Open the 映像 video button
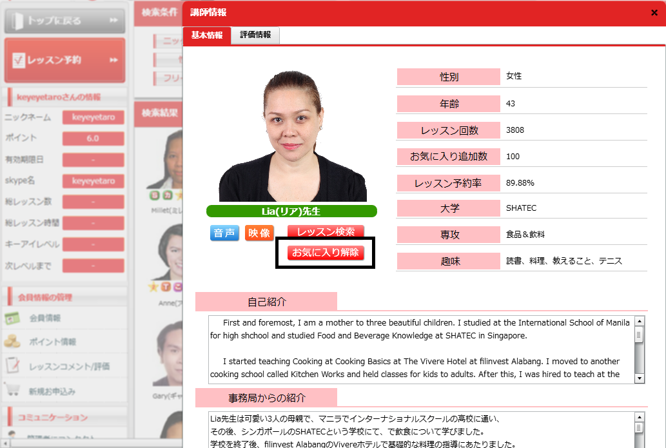Viewport: 666px width, 448px height. 259,233
